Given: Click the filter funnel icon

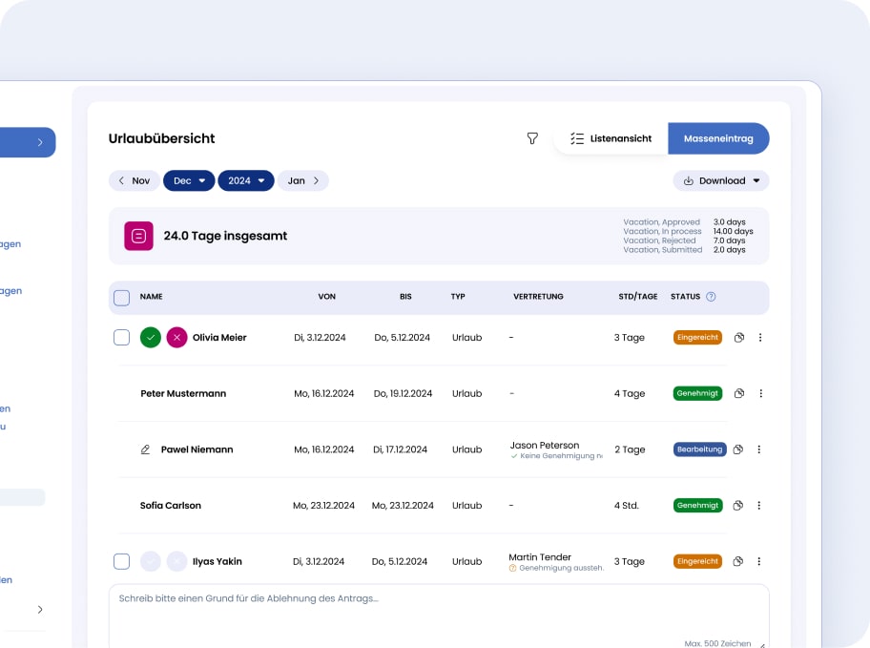Looking at the screenshot, I should [532, 138].
